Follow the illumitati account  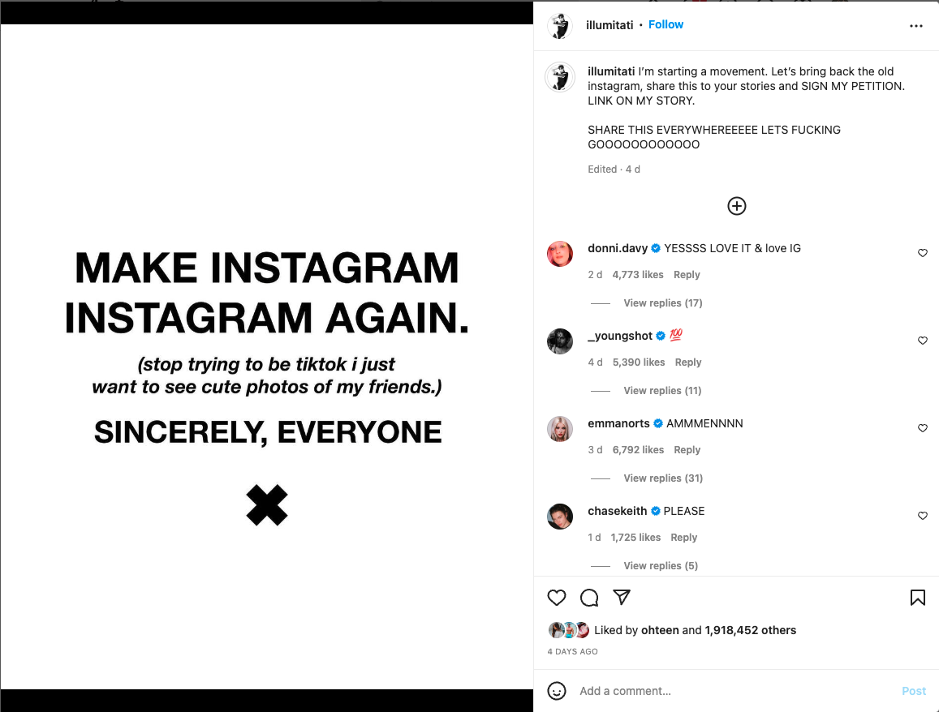[665, 25]
